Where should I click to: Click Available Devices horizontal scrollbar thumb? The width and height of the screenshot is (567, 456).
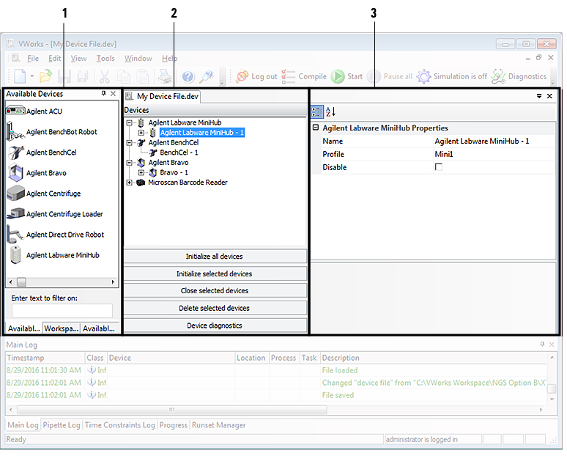22,282
